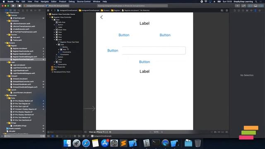Toggle the Inspectors panel visibility
This screenshot has width=265, height=149.
[261, 6]
